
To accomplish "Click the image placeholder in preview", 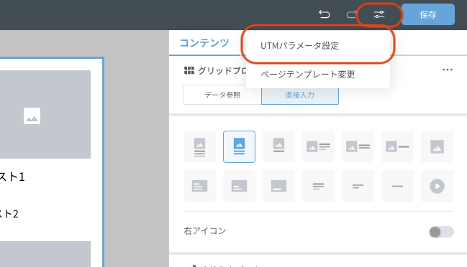I will click(x=32, y=116).
